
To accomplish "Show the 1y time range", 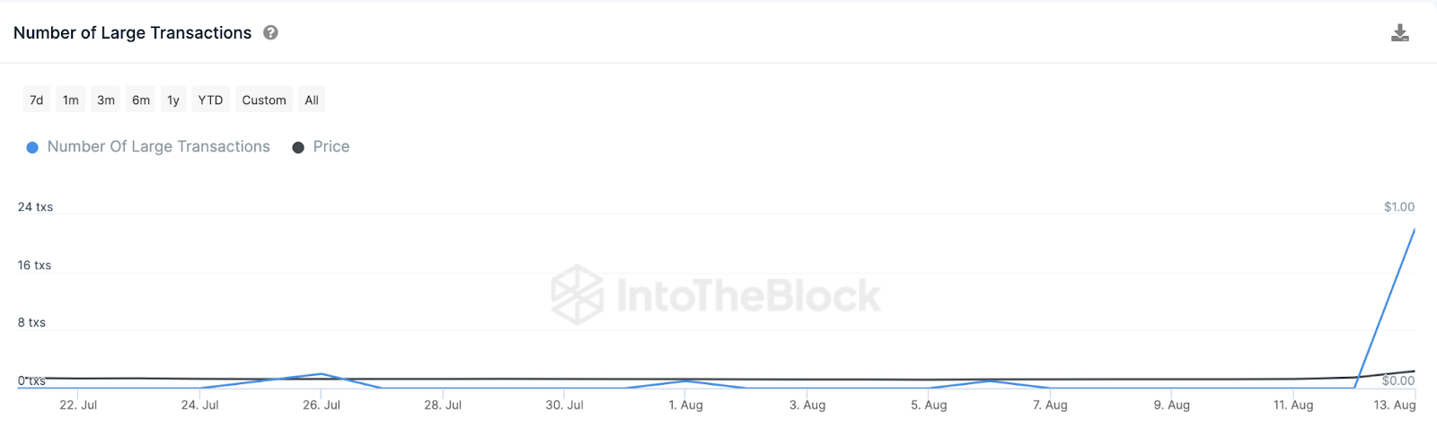I will point(173,100).
